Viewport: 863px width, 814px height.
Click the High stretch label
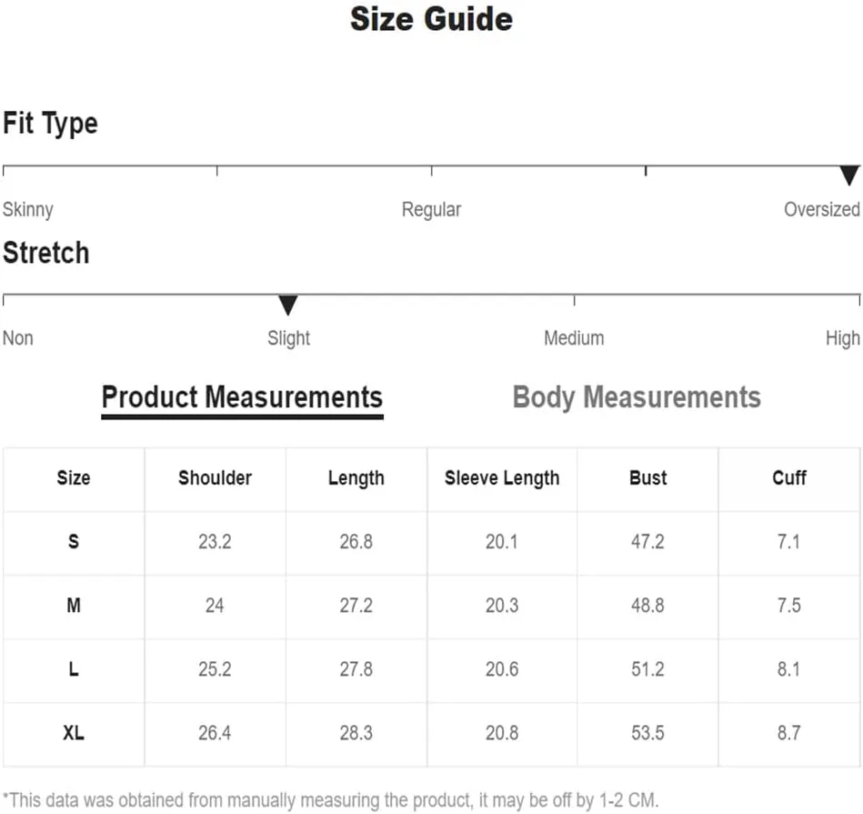click(x=843, y=338)
